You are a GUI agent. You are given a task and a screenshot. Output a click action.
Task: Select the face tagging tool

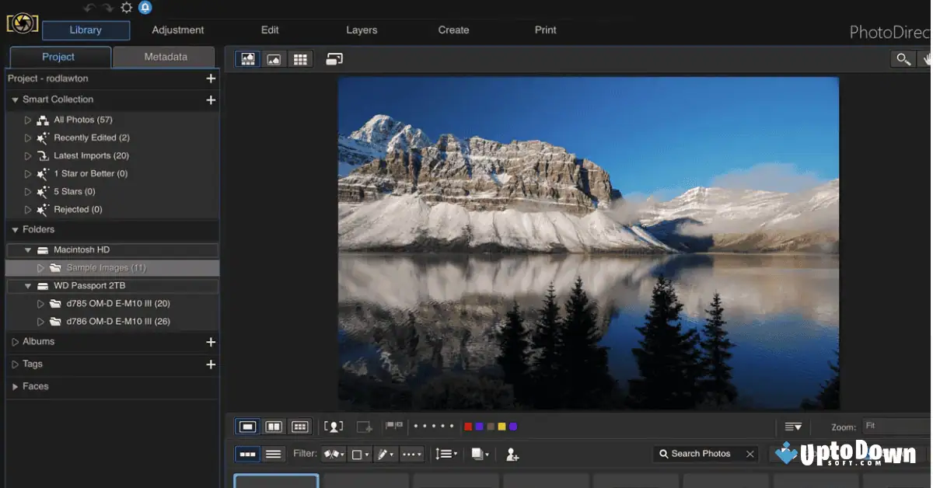point(333,426)
